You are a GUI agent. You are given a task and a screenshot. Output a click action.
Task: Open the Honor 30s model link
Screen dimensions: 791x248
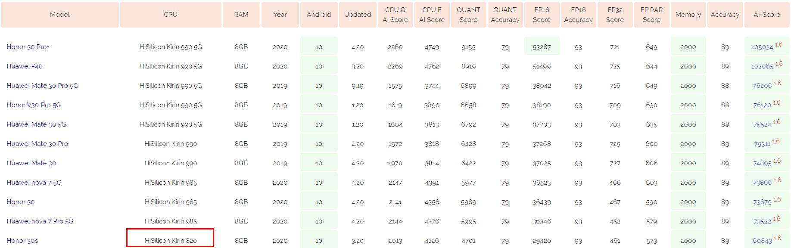click(22, 241)
